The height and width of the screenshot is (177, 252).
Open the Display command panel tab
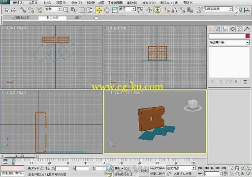pos(239,29)
